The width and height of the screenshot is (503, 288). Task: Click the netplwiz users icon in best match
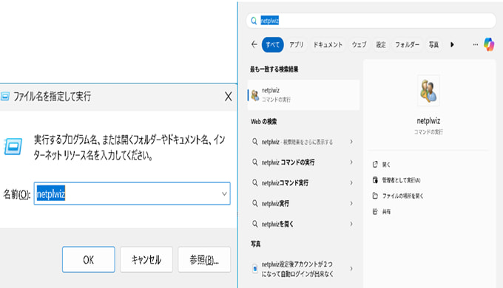point(255,95)
